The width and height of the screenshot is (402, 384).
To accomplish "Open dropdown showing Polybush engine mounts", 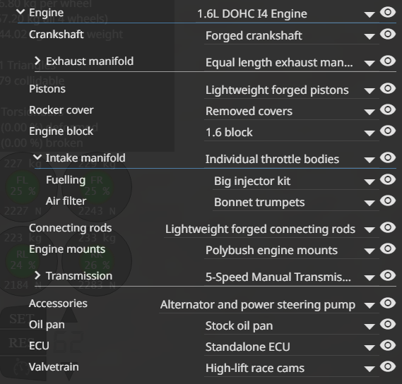I will pos(292,251).
